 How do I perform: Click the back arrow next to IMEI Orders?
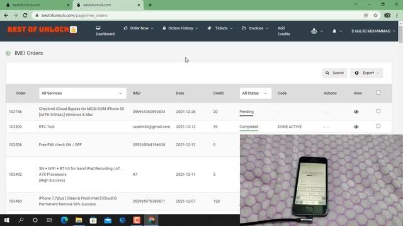[x=8, y=53]
